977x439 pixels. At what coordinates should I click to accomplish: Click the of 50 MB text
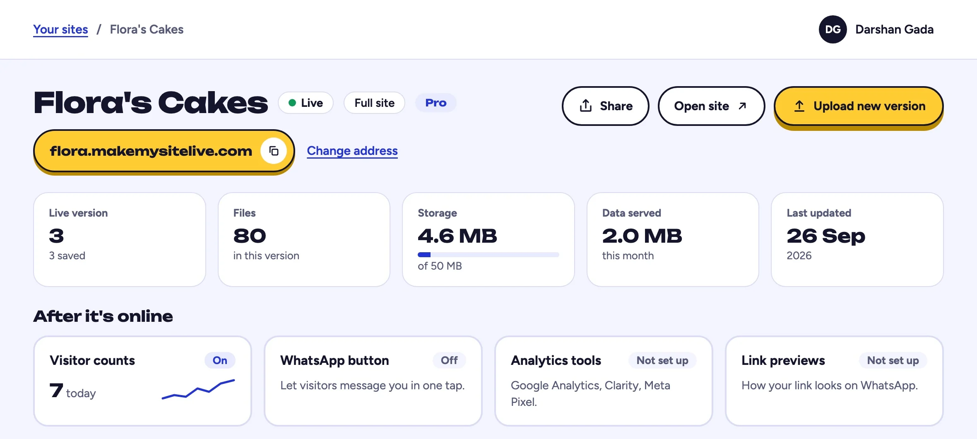(440, 266)
